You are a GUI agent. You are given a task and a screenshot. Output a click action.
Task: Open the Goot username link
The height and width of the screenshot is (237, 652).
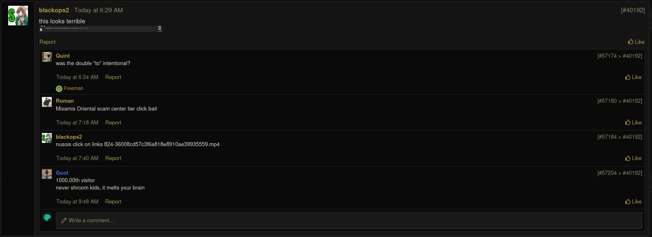(62, 173)
